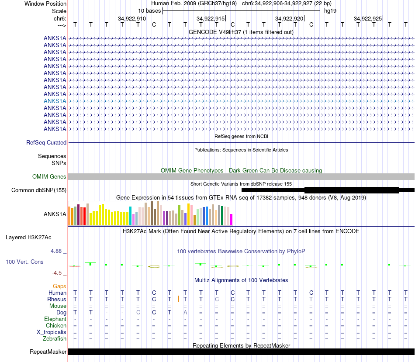Click the 34,922,925 position marker
Screen dimensions: 415x362
tap(368, 18)
